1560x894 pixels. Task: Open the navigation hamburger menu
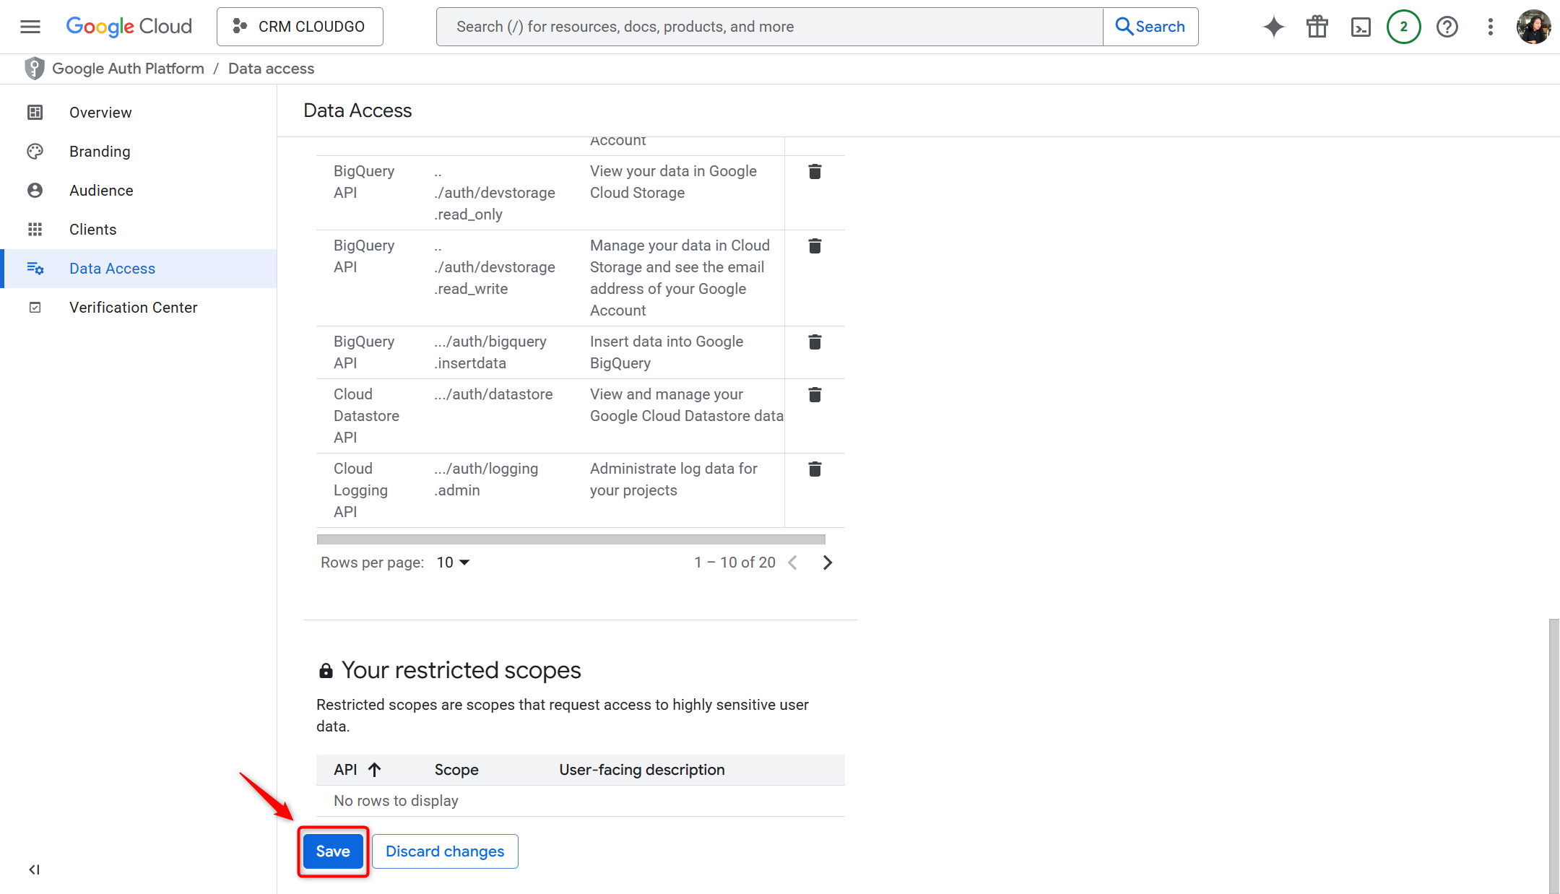point(30,26)
